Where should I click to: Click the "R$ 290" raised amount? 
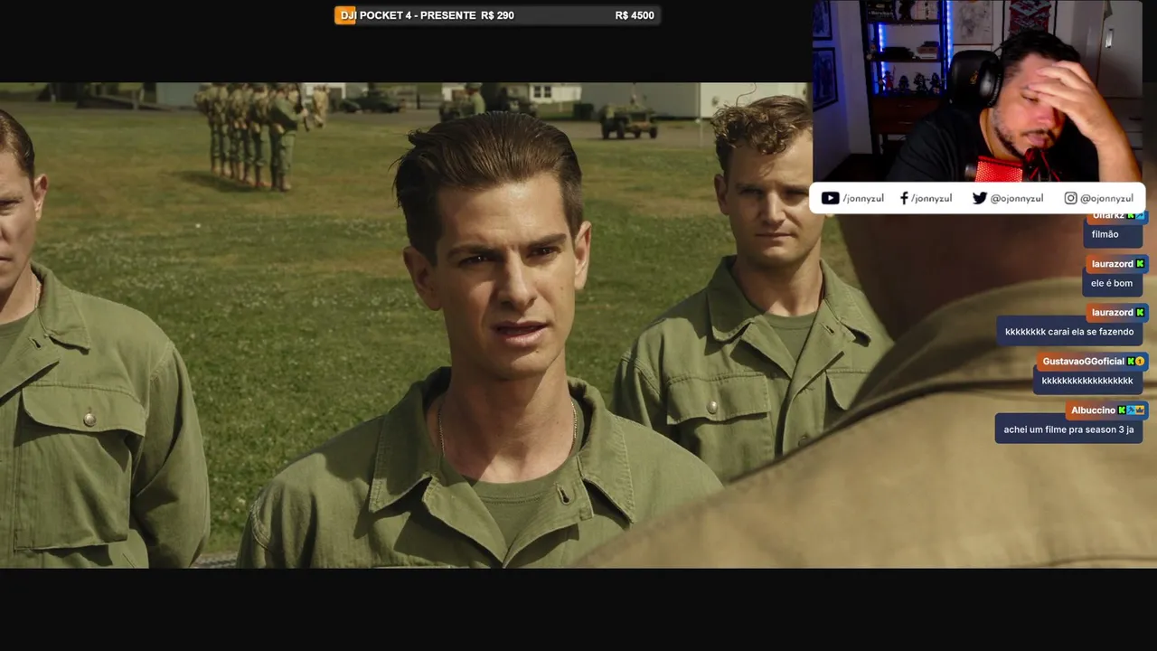(497, 15)
